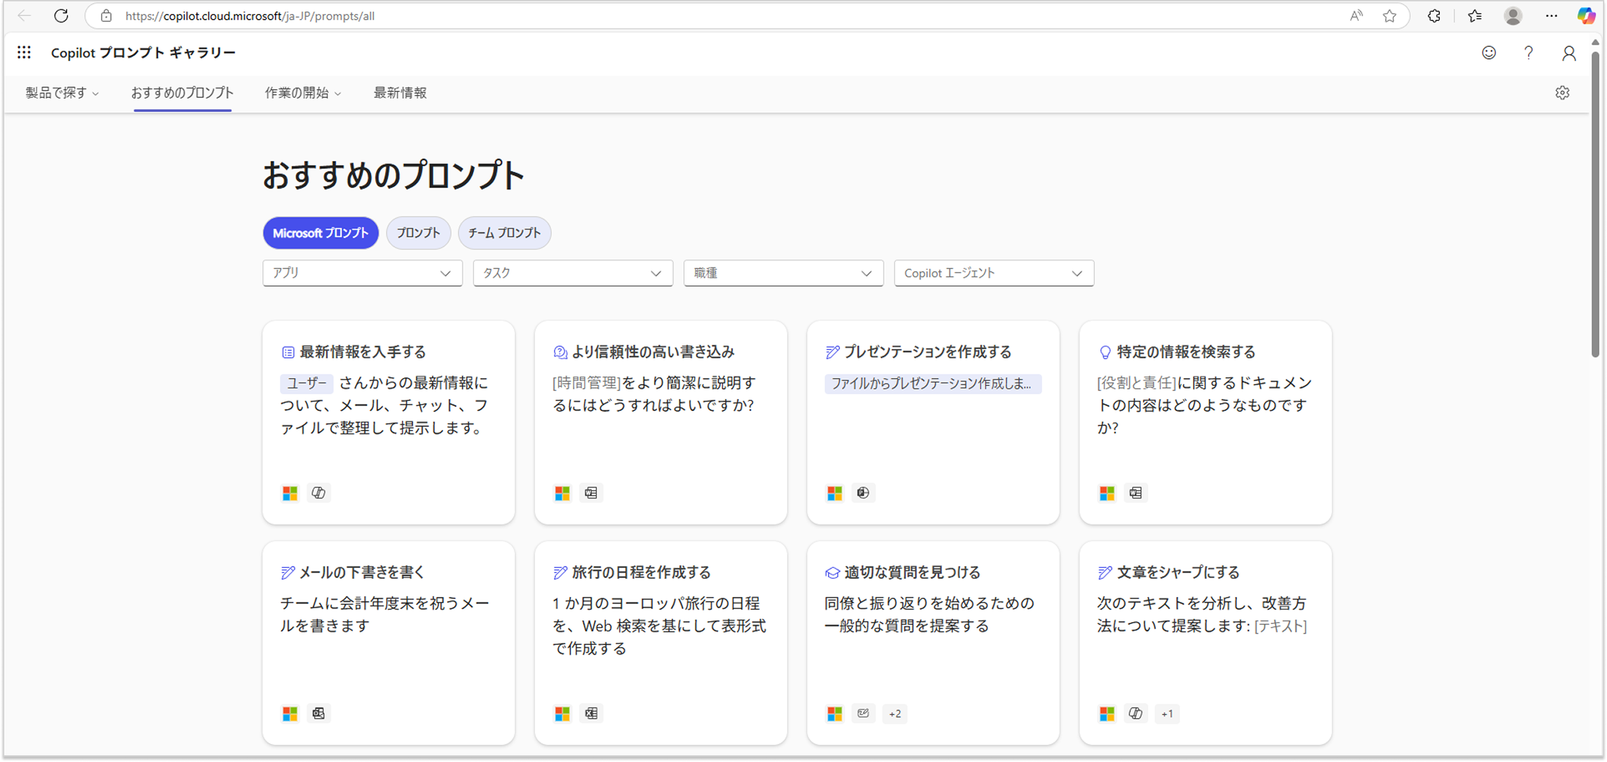Viewport: 1607px width, 762px height.
Task: Click the account person icon in header
Action: pyautogui.click(x=1568, y=53)
